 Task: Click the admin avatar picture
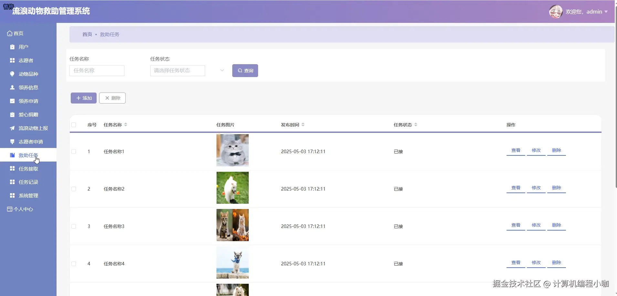(556, 12)
